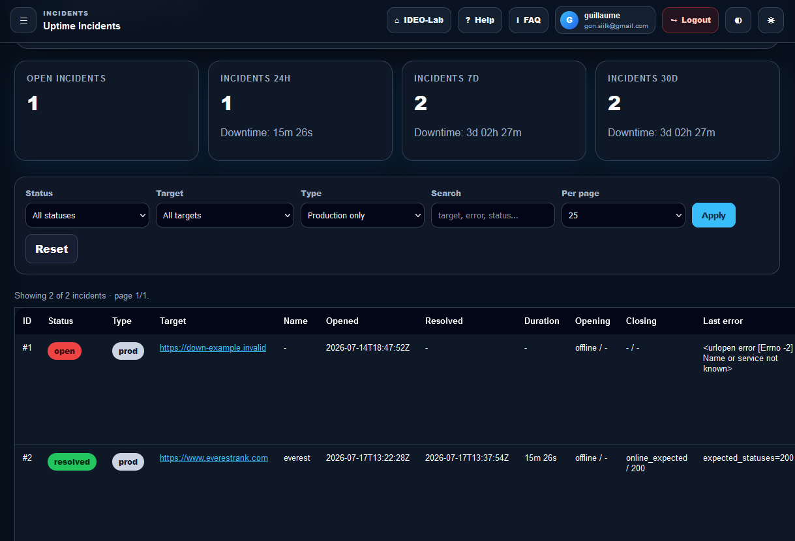
Task: Toggle the light mode sun icon
Action: [771, 20]
